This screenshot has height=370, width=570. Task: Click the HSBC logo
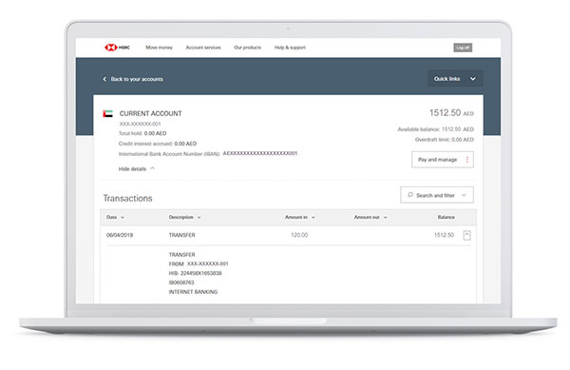click(x=117, y=48)
